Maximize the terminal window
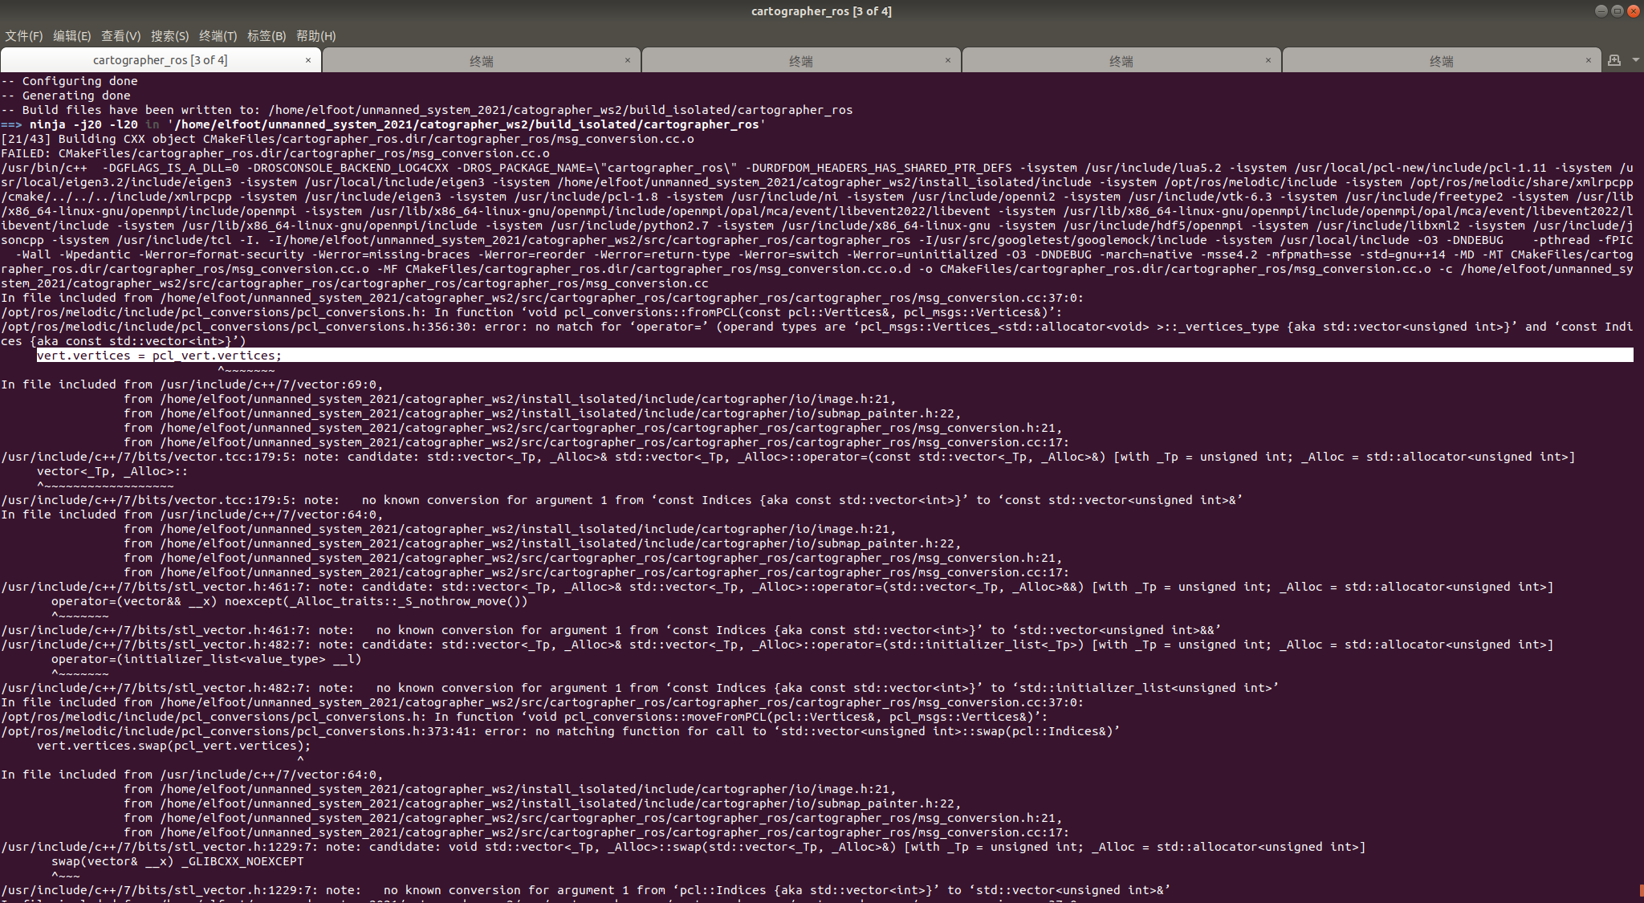Image resolution: width=1644 pixels, height=903 pixels. click(1617, 11)
